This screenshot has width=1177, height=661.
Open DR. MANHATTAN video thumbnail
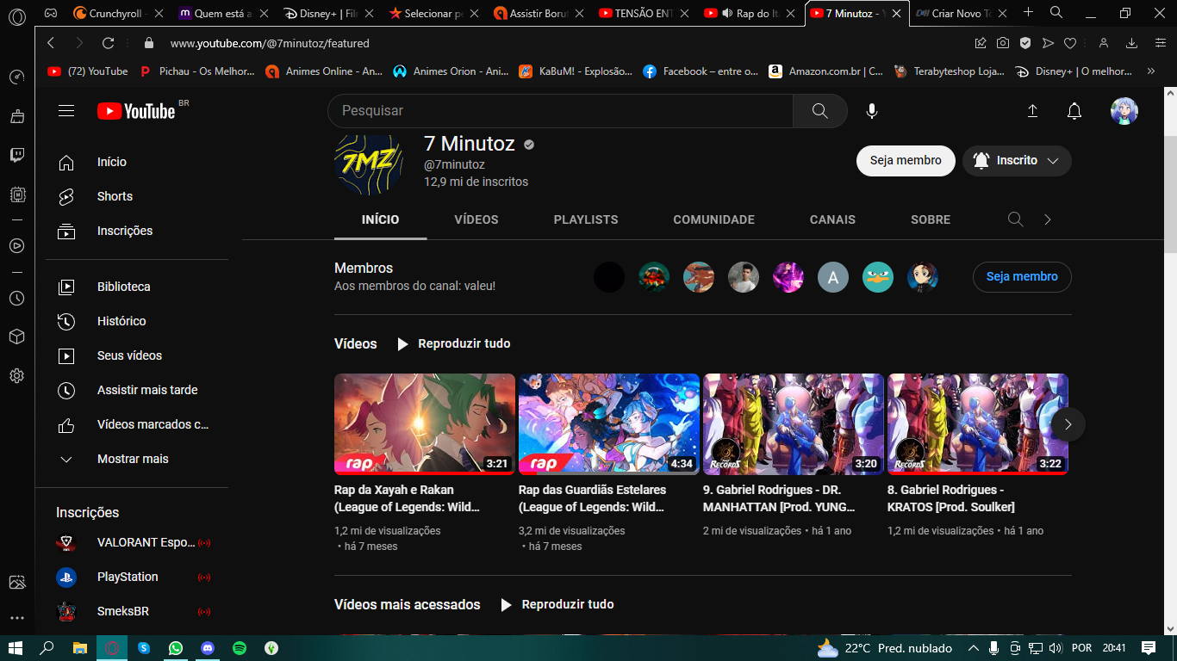(794, 424)
